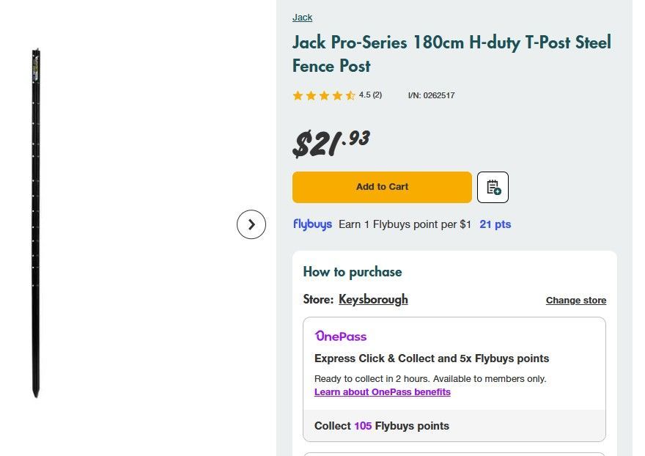Open the 4.5 (2) reviews count
This screenshot has width=645, height=456.
tap(370, 95)
